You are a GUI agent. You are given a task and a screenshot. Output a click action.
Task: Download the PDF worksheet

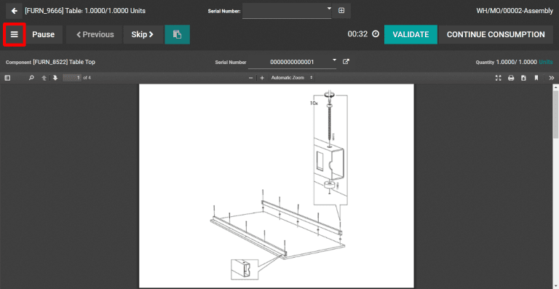(x=523, y=78)
